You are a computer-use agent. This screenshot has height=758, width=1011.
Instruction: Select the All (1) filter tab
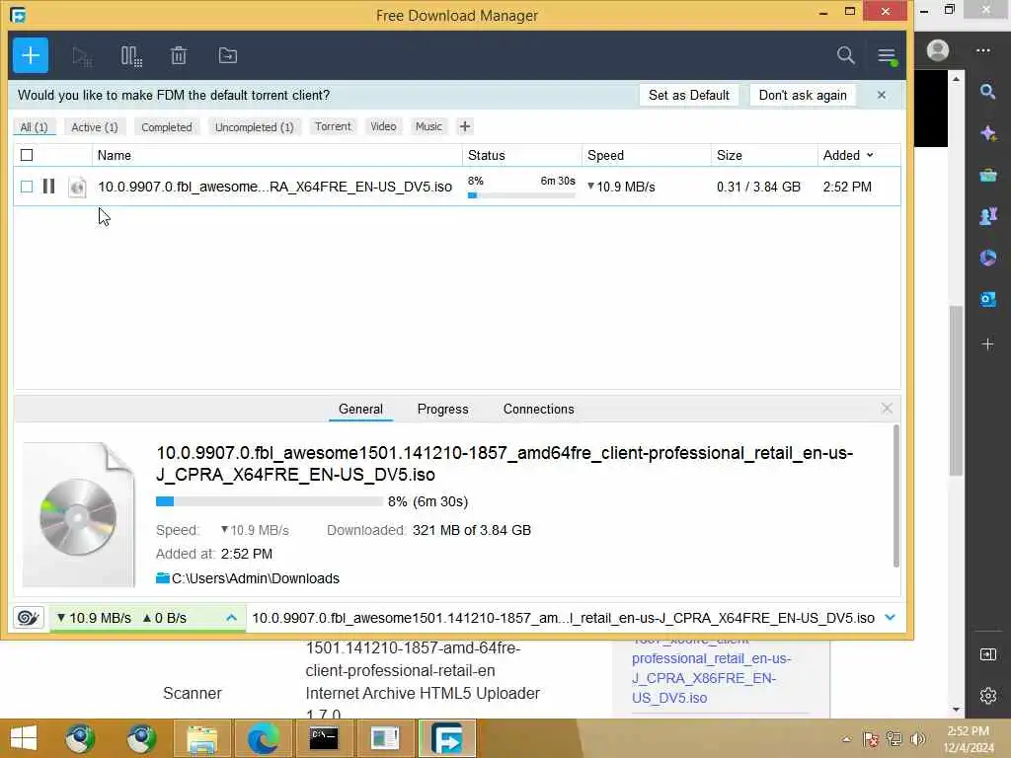[35, 127]
